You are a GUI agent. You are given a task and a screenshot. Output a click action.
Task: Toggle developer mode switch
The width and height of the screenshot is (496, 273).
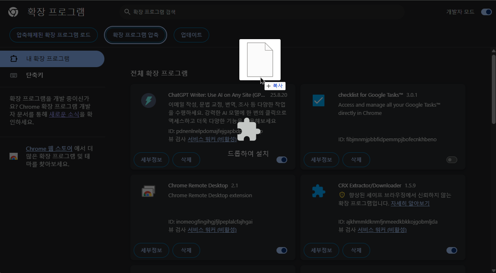coord(486,12)
